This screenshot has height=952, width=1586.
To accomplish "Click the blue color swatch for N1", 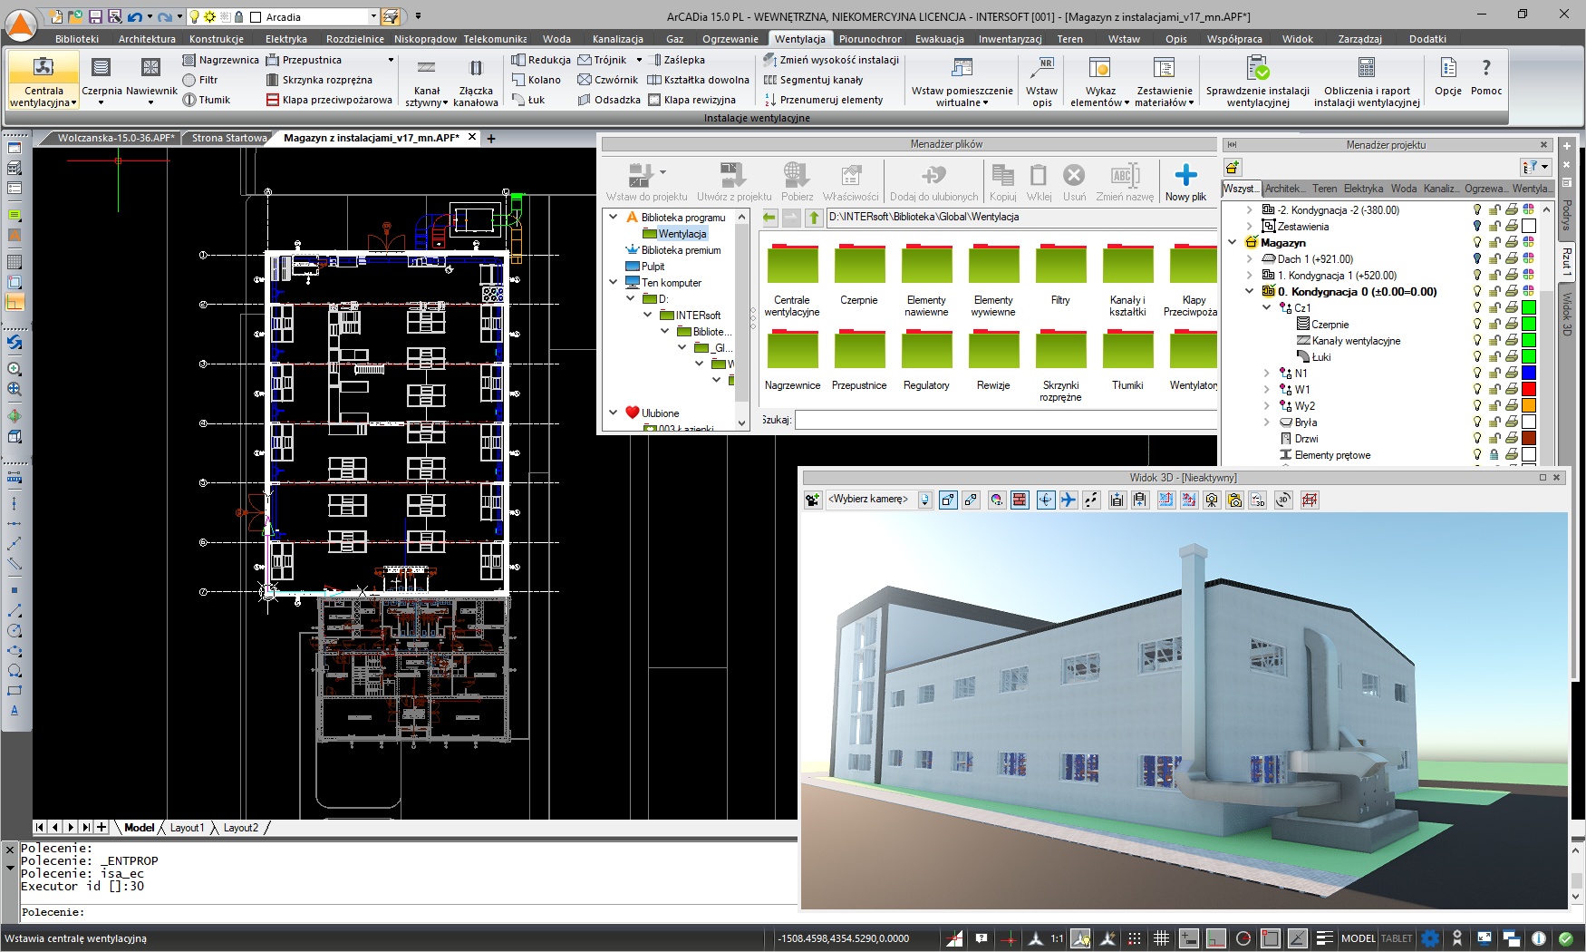I will (1529, 374).
